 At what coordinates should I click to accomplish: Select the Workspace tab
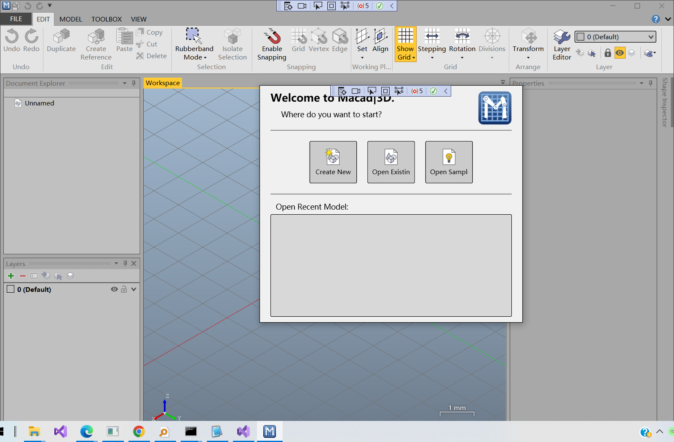pos(163,83)
